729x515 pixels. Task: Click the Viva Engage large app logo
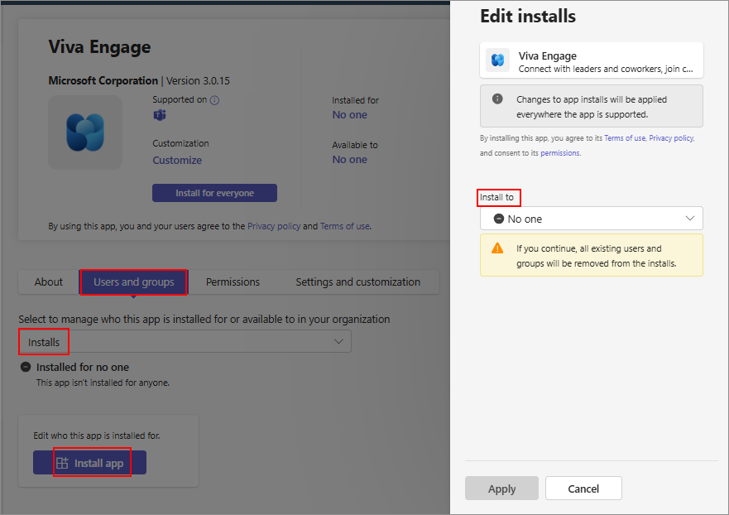[x=85, y=132]
